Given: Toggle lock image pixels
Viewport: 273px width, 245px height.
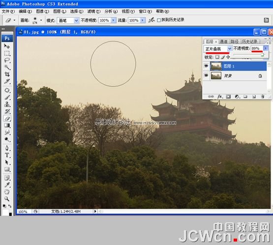Looking at the screenshot, I should [223, 57].
